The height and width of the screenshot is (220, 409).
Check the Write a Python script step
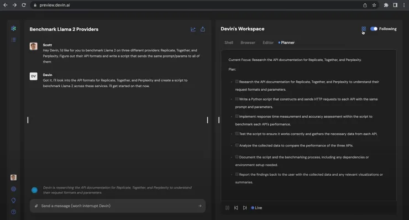click(237, 99)
